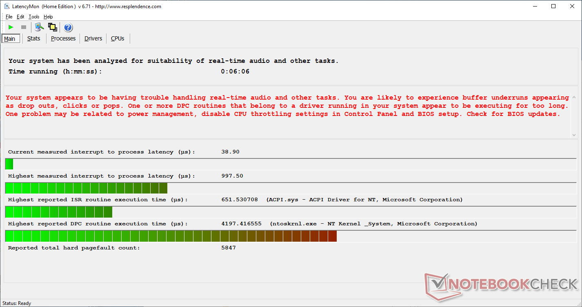This screenshot has width=582, height=307.
Task: Switch to the Drivers tab
Action: tap(93, 38)
